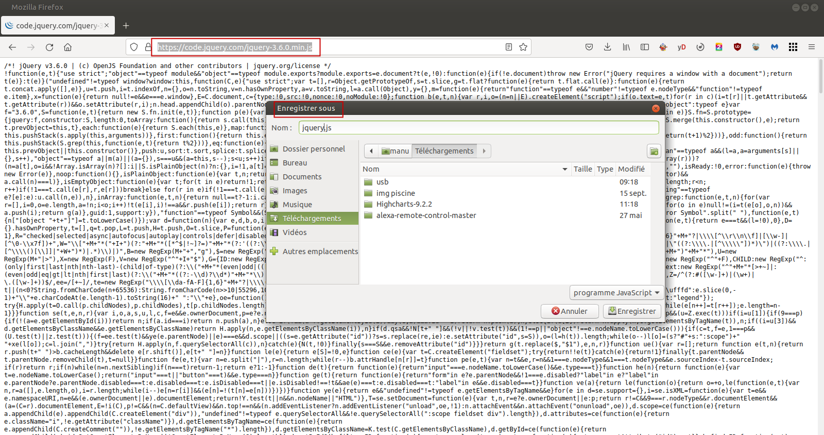Open the library bookmarks and history
The height and width of the screenshot is (435, 824).
[626, 47]
